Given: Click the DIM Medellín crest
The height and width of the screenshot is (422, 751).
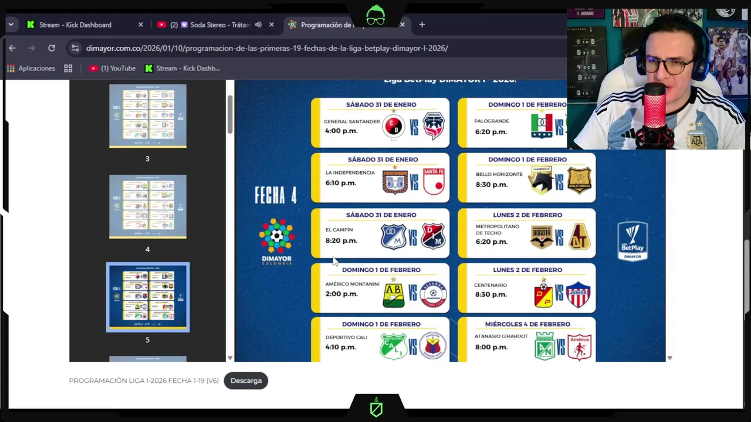Looking at the screenshot, I should coord(434,236).
